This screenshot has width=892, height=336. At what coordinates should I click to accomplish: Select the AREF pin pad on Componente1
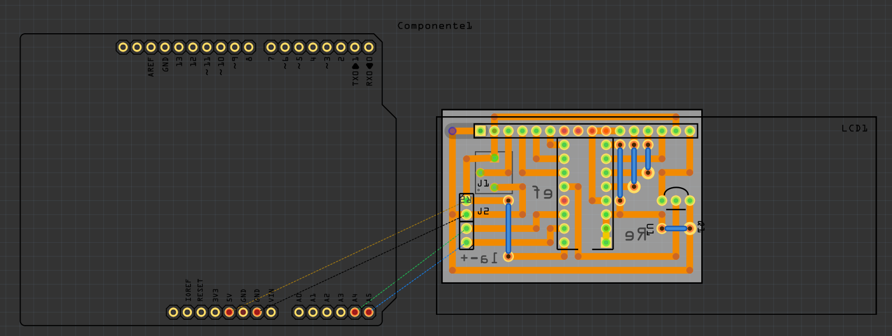click(150, 46)
